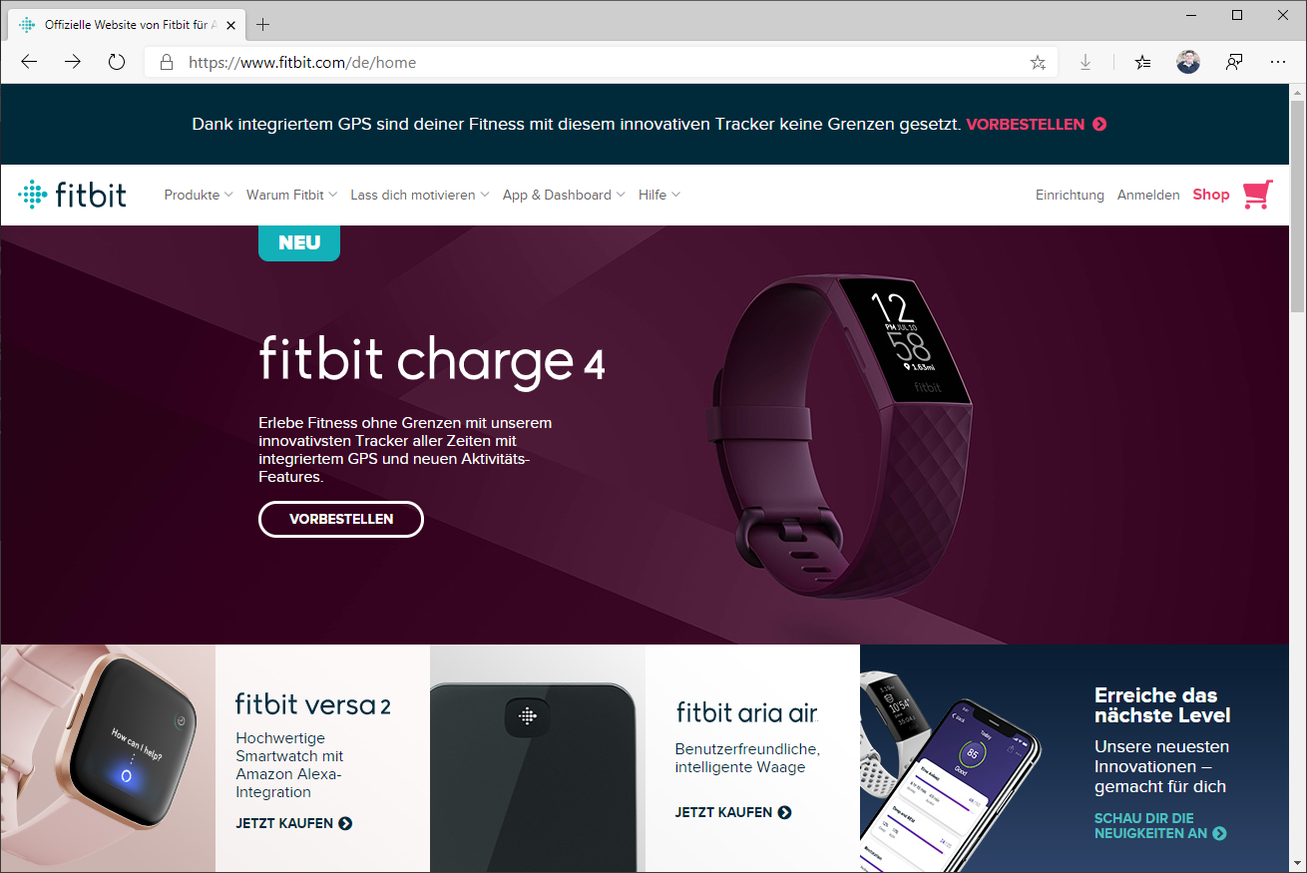Click the Anmelden link
1307x873 pixels.
pos(1148,195)
